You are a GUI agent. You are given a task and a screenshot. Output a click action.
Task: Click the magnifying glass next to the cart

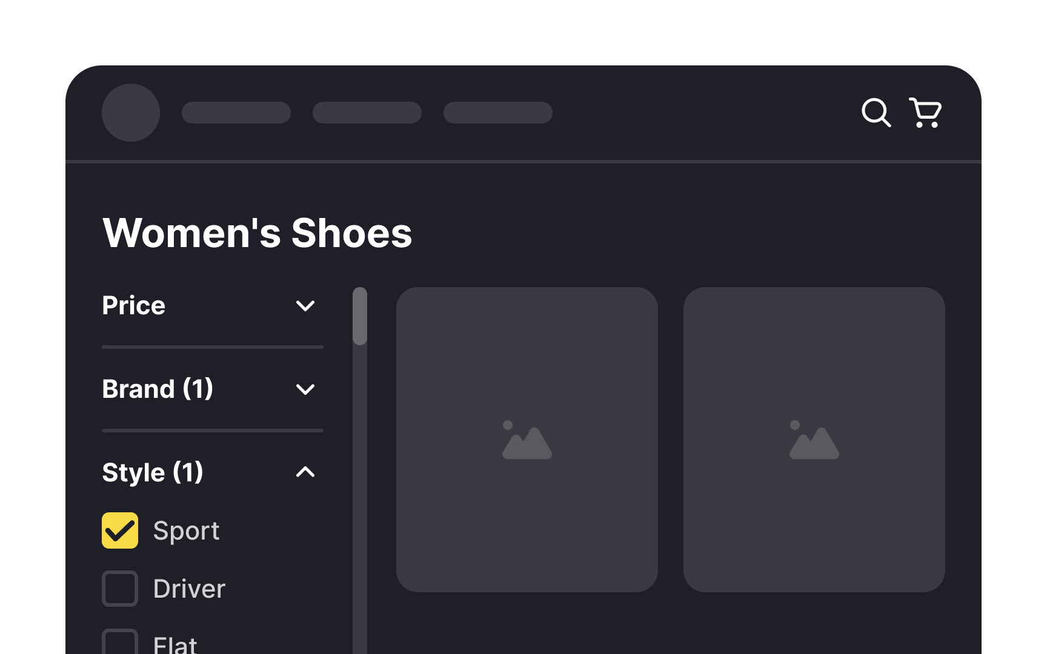pos(877,113)
